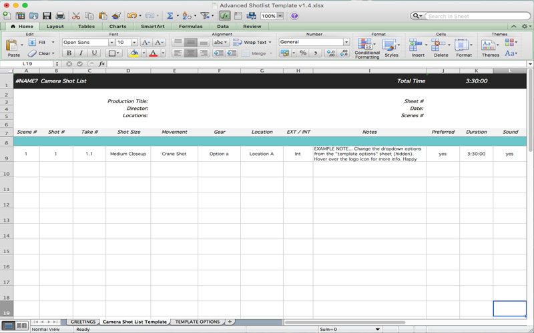Apply percent style format
The width and height of the screenshot is (534, 333).
click(x=303, y=53)
